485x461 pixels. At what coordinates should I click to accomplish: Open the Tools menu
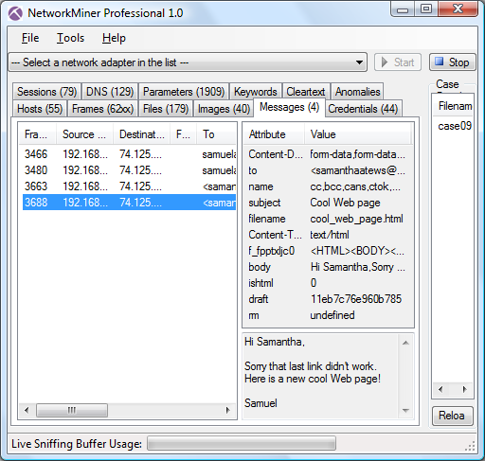[x=70, y=38]
